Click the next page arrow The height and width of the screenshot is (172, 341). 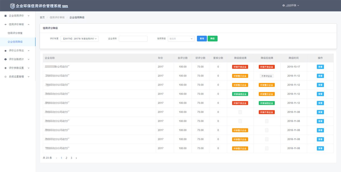click(76, 158)
